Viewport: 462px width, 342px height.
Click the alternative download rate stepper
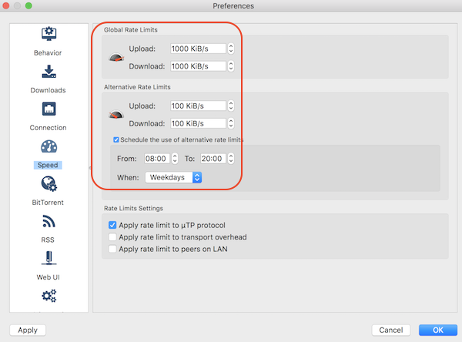[231, 123]
